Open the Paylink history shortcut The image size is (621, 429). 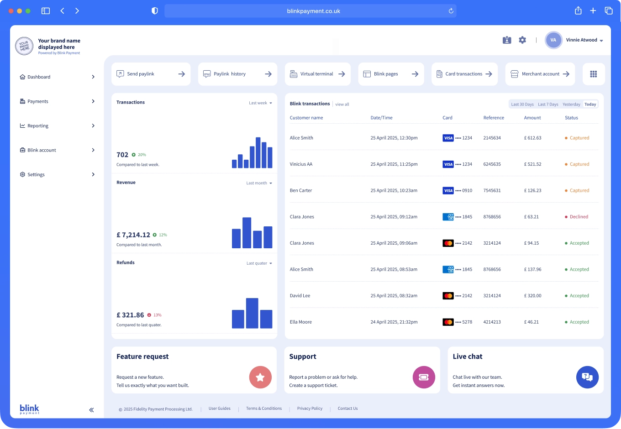pyautogui.click(x=237, y=74)
